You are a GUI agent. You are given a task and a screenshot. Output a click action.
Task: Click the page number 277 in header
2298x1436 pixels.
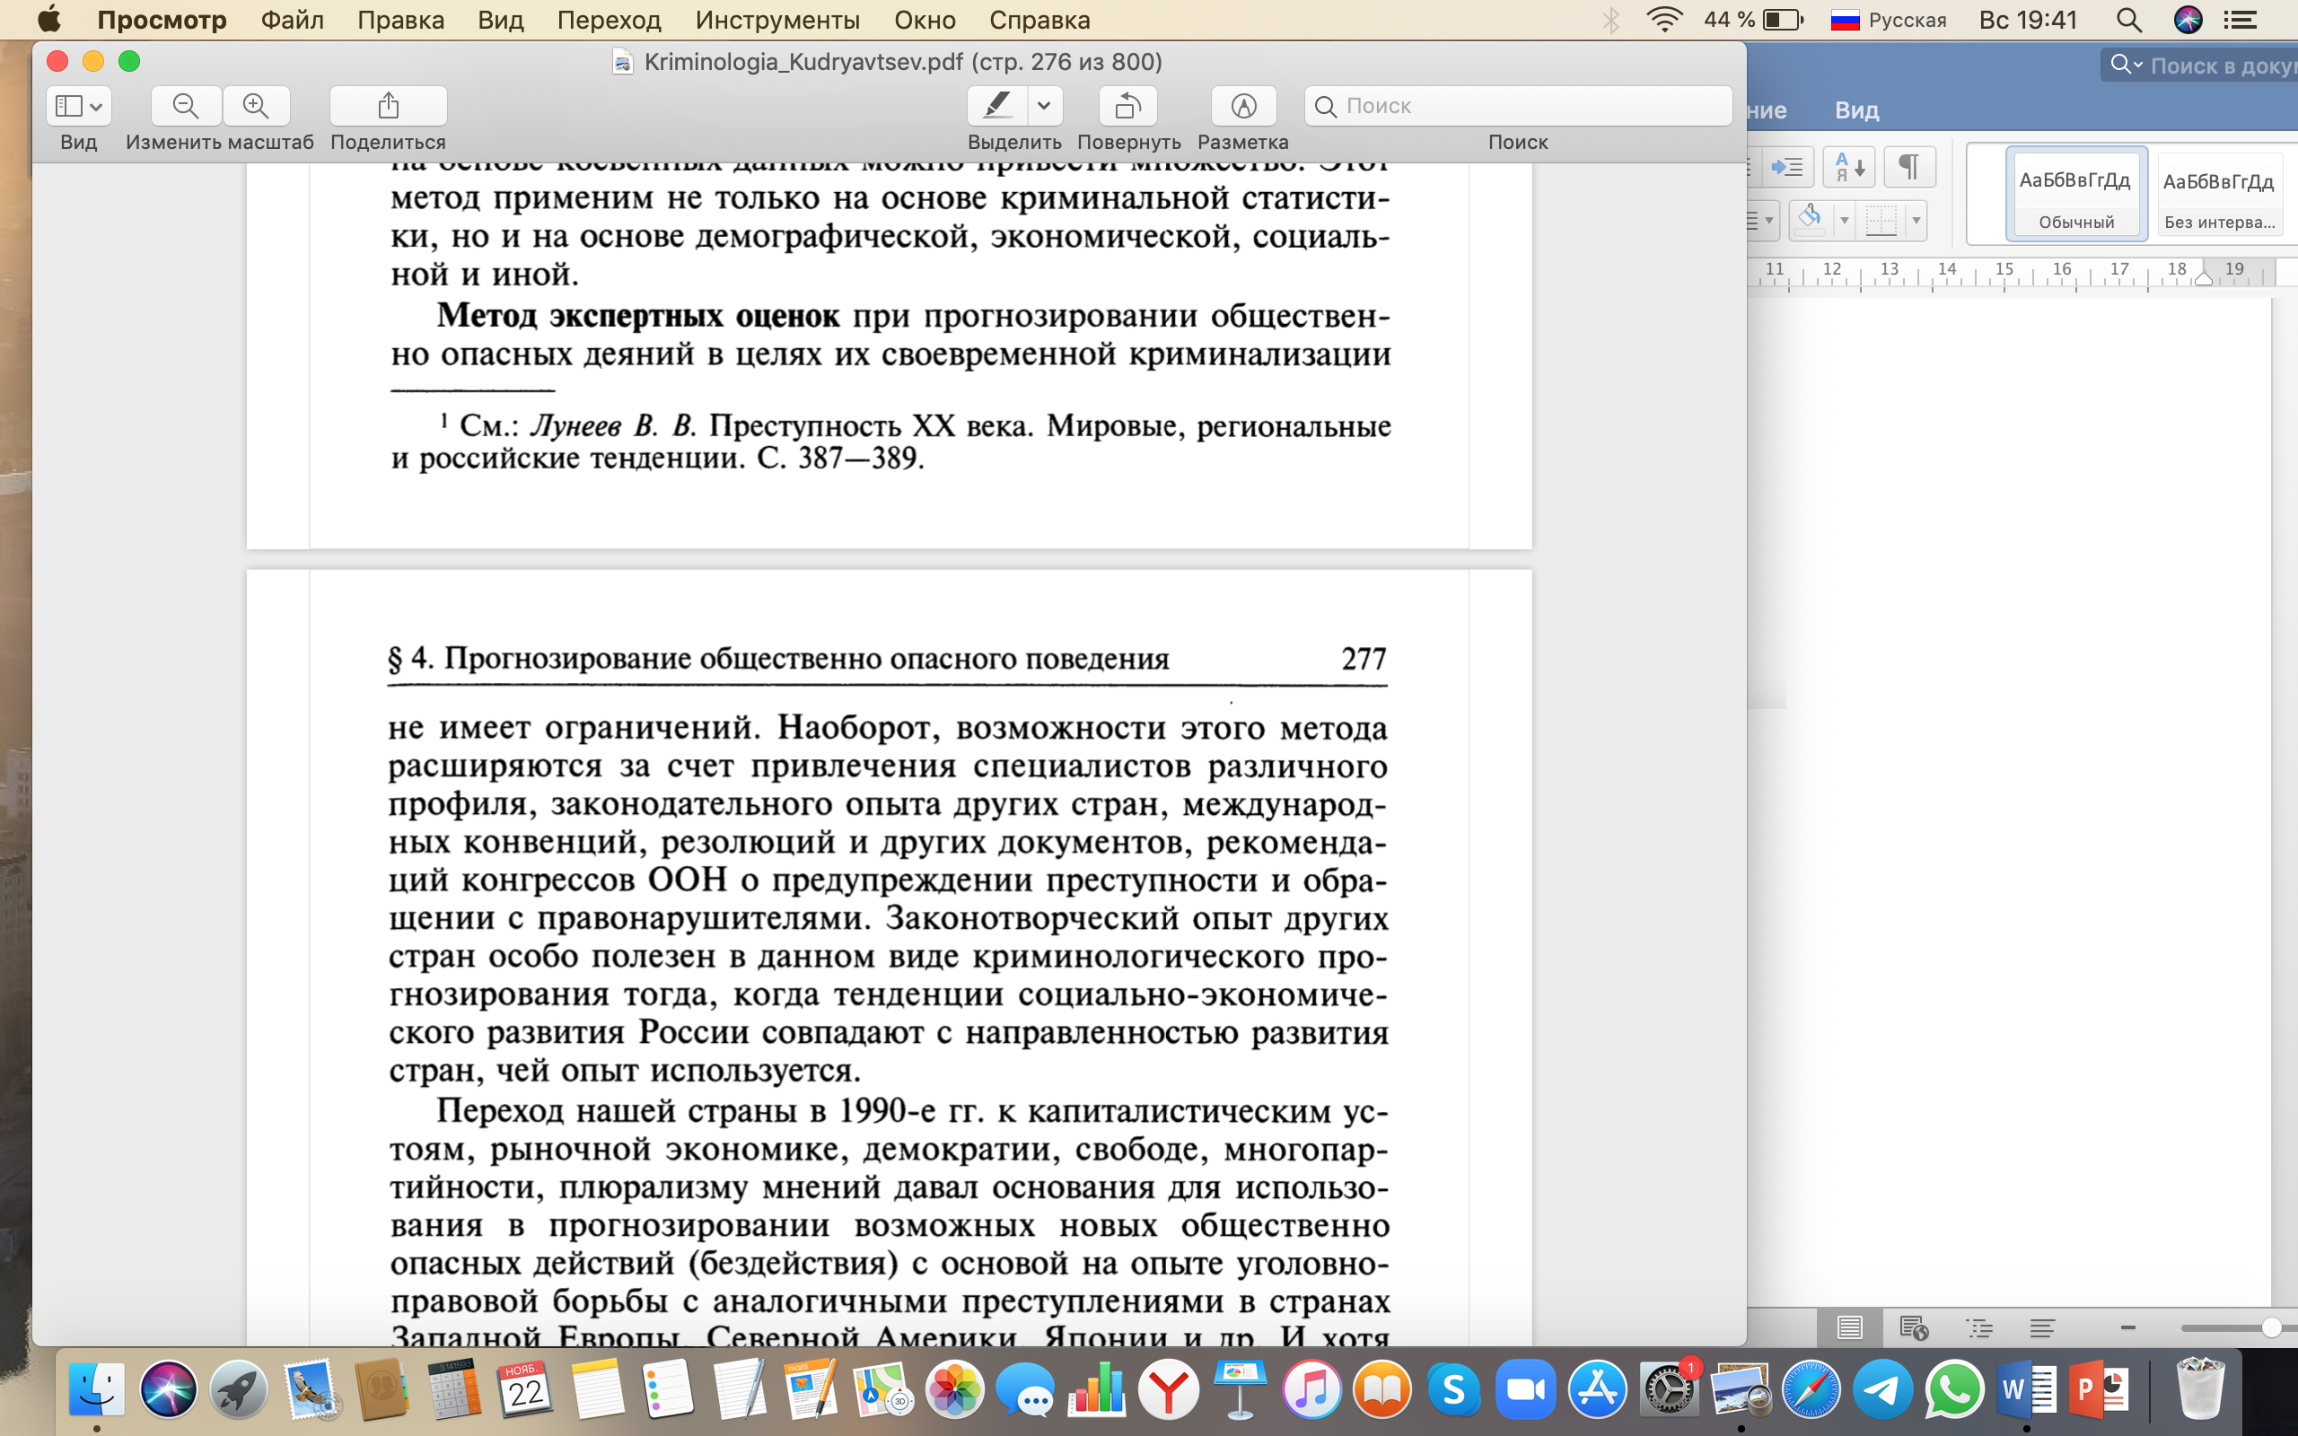tap(1364, 658)
